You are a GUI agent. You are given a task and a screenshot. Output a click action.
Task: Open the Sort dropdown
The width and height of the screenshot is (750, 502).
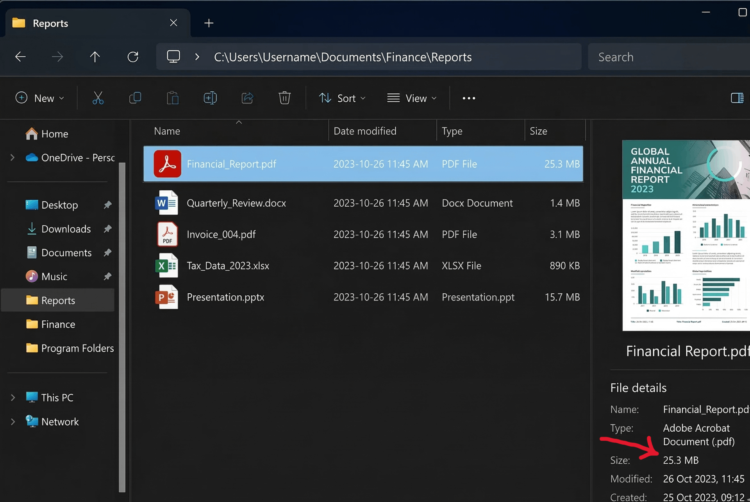click(x=343, y=98)
